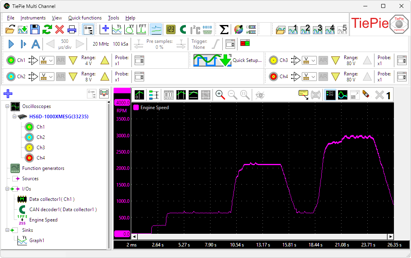Collapse the I/Os tree node
Screen dimensions: 411x258
(x=7, y=189)
